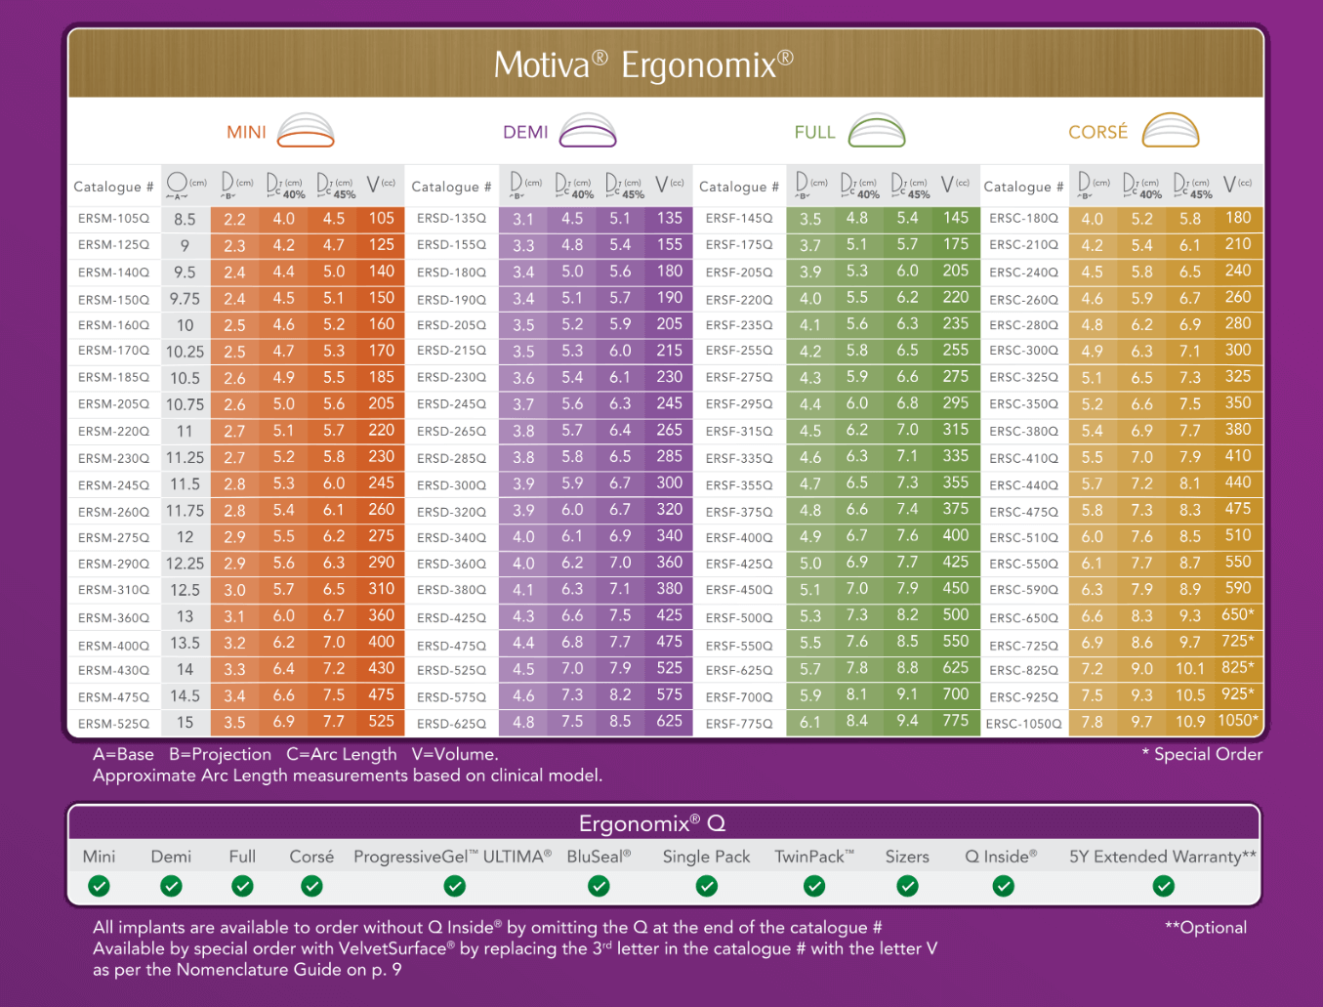Click the Motiva Ergonomix title
1323x1007 pixels.
[643, 64]
